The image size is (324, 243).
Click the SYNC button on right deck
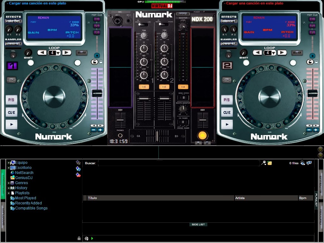[227, 80]
